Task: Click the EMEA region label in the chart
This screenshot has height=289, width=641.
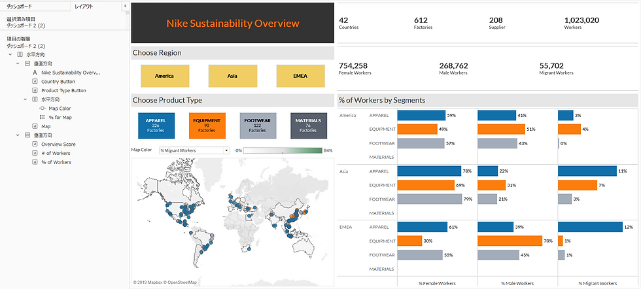Action: click(x=345, y=227)
